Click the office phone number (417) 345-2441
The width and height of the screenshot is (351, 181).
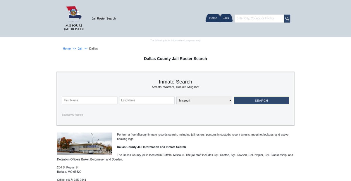point(77,180)
